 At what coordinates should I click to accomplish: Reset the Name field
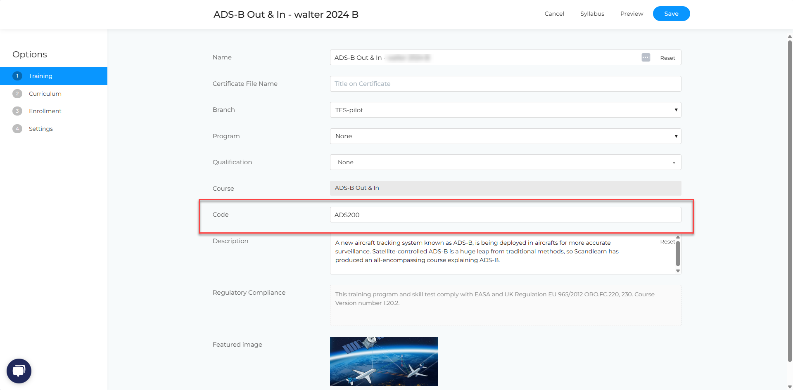(x=667, y=58)
